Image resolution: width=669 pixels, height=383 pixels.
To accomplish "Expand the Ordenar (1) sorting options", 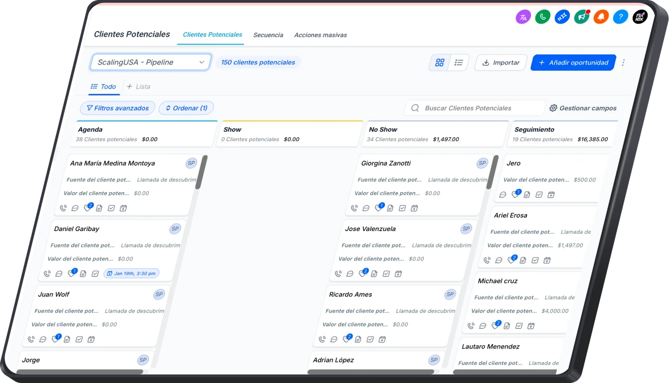I will click(x=187, y=108).
